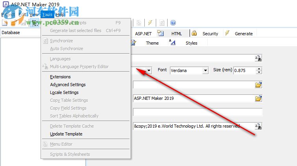This screenshot has height=166, width=297.
Task: Decrease the Size (rem) value
Action: tap(259, 72)
